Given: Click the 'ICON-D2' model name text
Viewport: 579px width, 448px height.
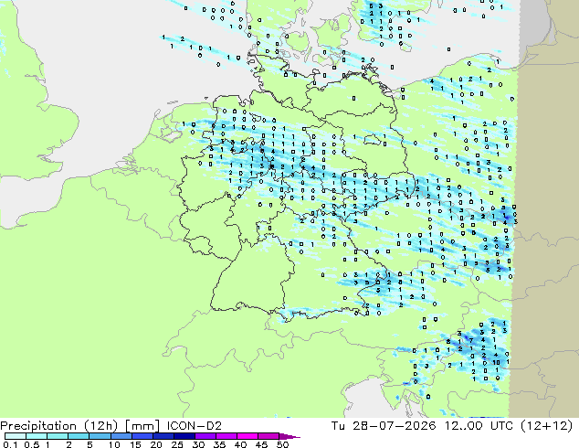Looking at the screenshot, I should tap(195, 426).
